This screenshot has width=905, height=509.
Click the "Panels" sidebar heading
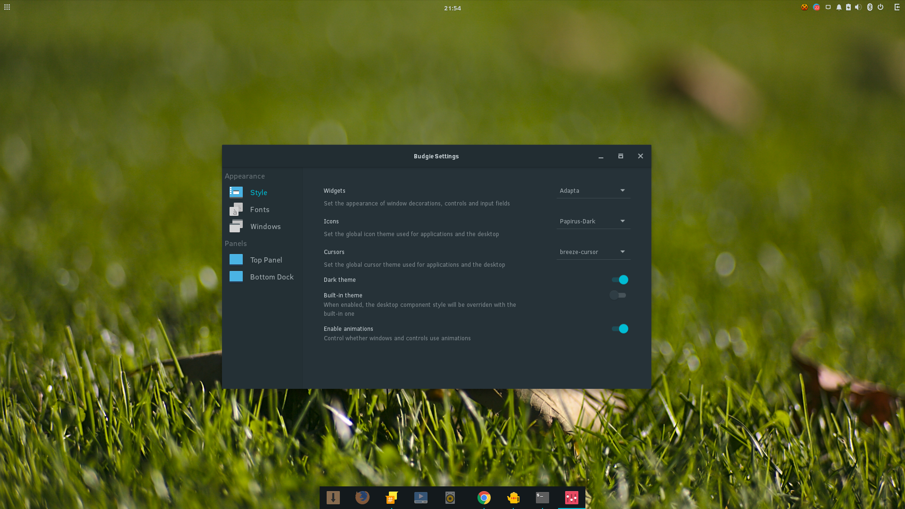[236, 243]
